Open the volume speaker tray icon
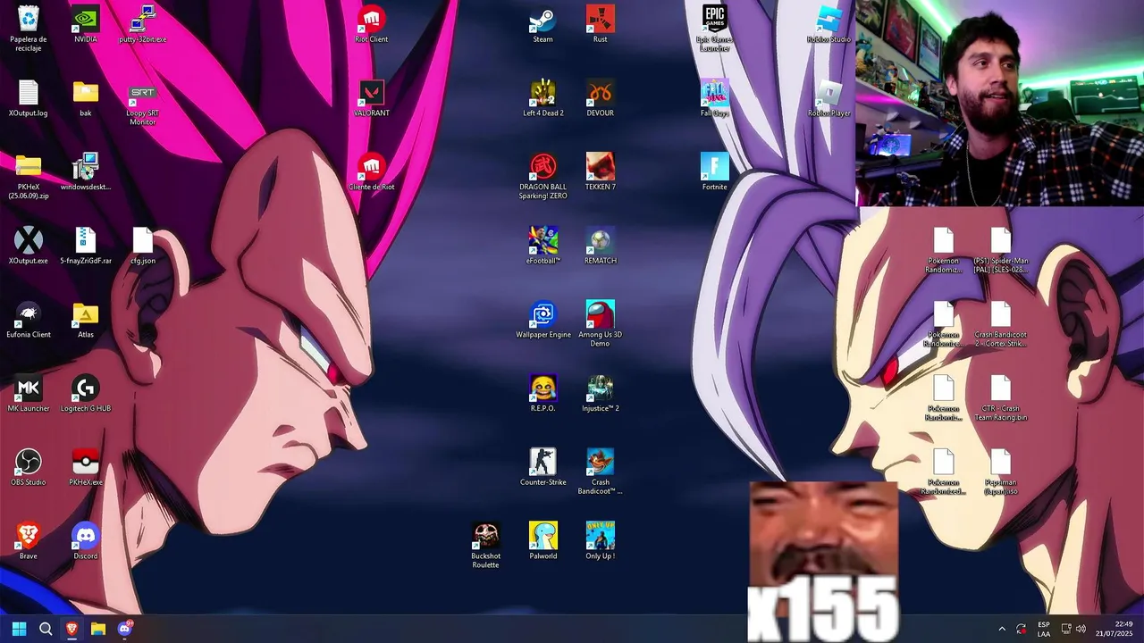Screen dimensions: 1144x643 [1081, 629]
